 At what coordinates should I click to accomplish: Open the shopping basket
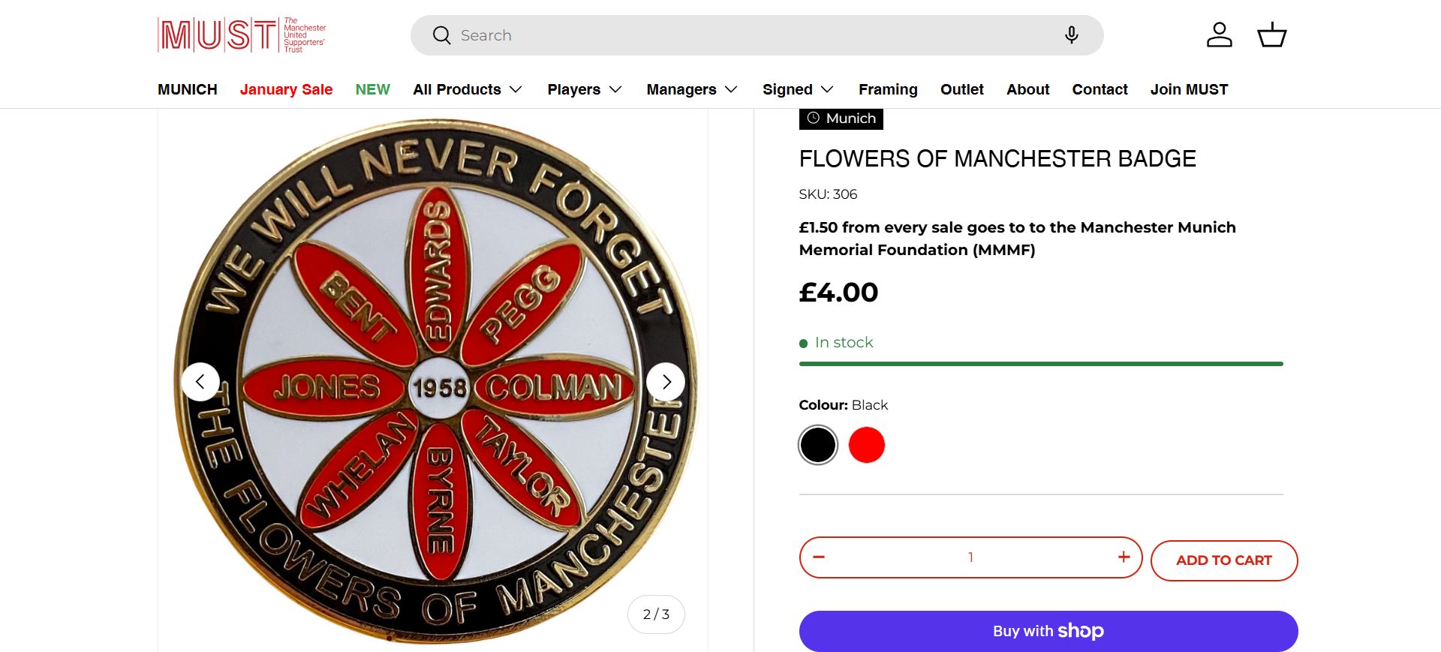click(x=1271, y=35)
